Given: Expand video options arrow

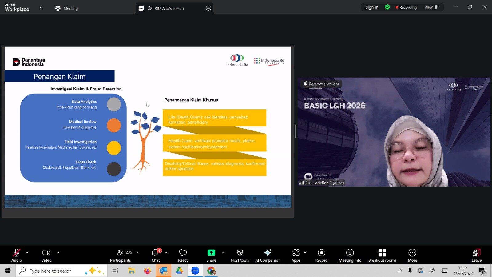Looking at the screenshot, I should [x=58, y=253].
